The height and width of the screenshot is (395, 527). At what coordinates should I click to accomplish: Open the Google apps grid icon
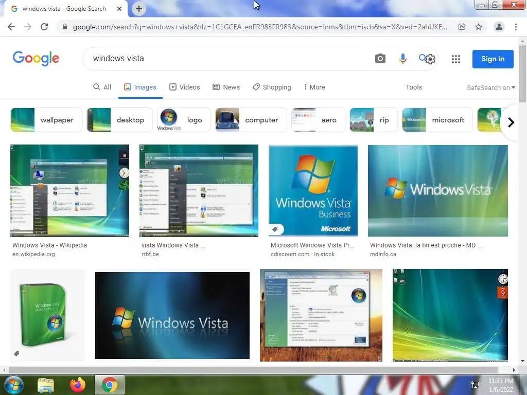pyautogui.click(x=456, y=59)
